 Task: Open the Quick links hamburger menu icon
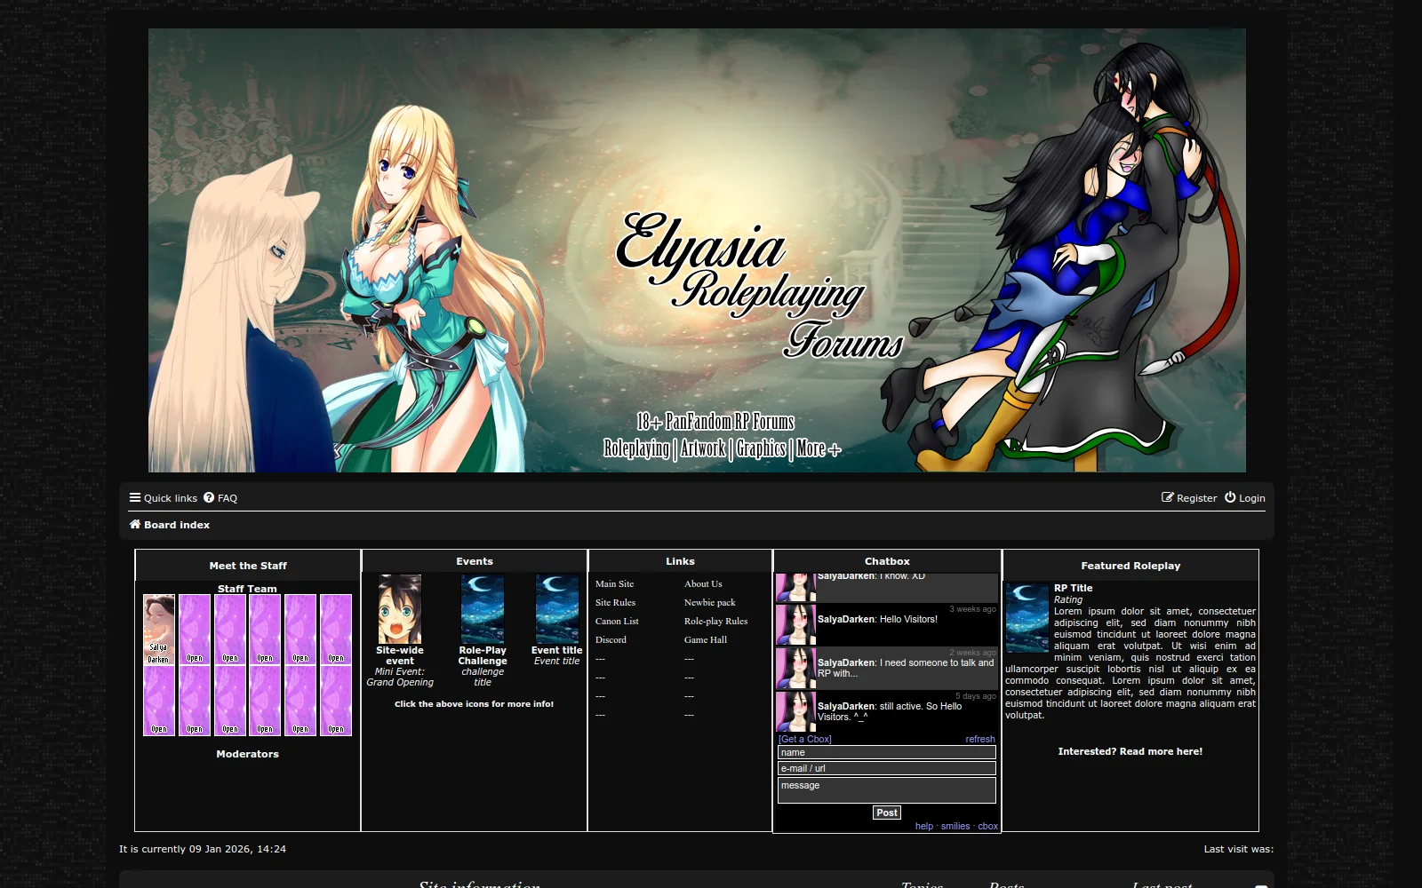pyautogui.click(x=135, y=498)
